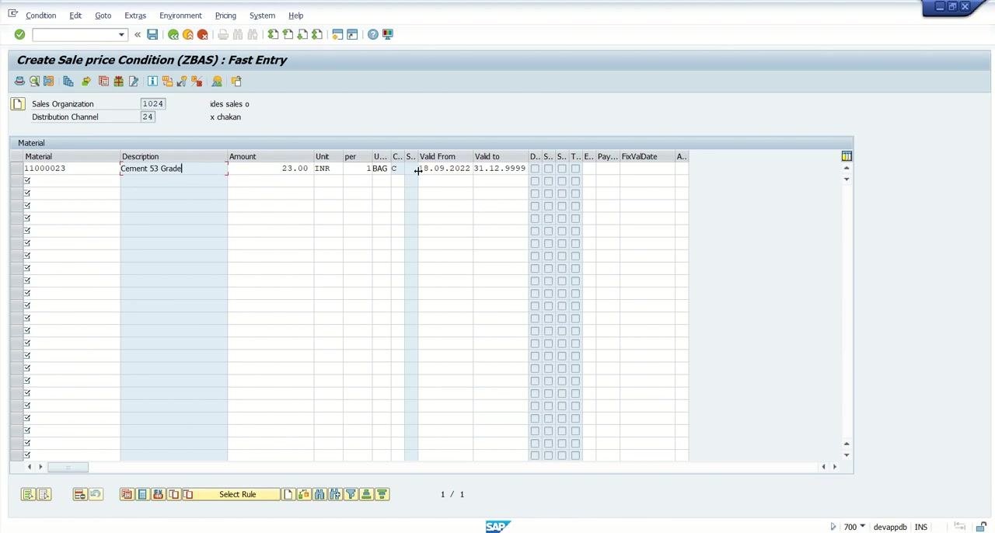Click the horizontal scrollbar thumb under the Material column

point(68,467)
